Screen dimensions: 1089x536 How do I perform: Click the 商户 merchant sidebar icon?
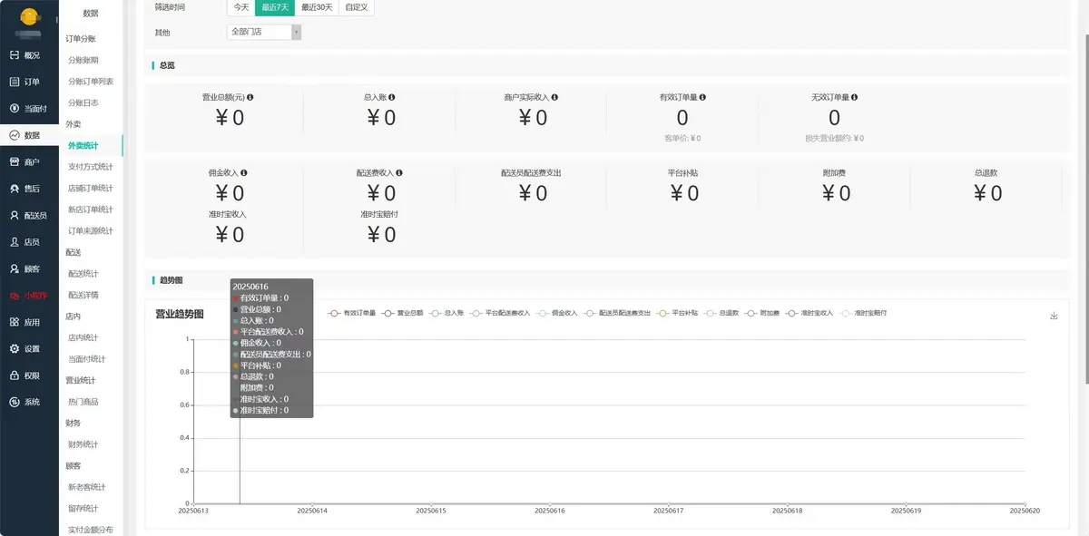[15, 162]
